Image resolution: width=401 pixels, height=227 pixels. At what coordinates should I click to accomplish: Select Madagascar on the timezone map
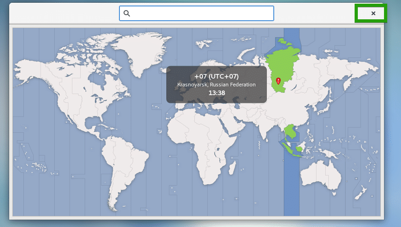click(x=232, y=168)
